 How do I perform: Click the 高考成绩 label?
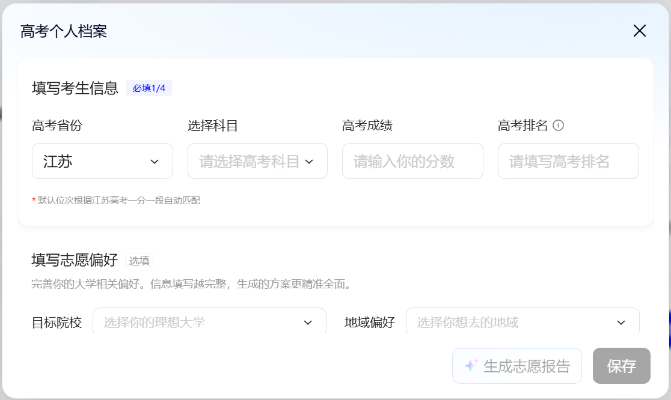pos(367,125)
